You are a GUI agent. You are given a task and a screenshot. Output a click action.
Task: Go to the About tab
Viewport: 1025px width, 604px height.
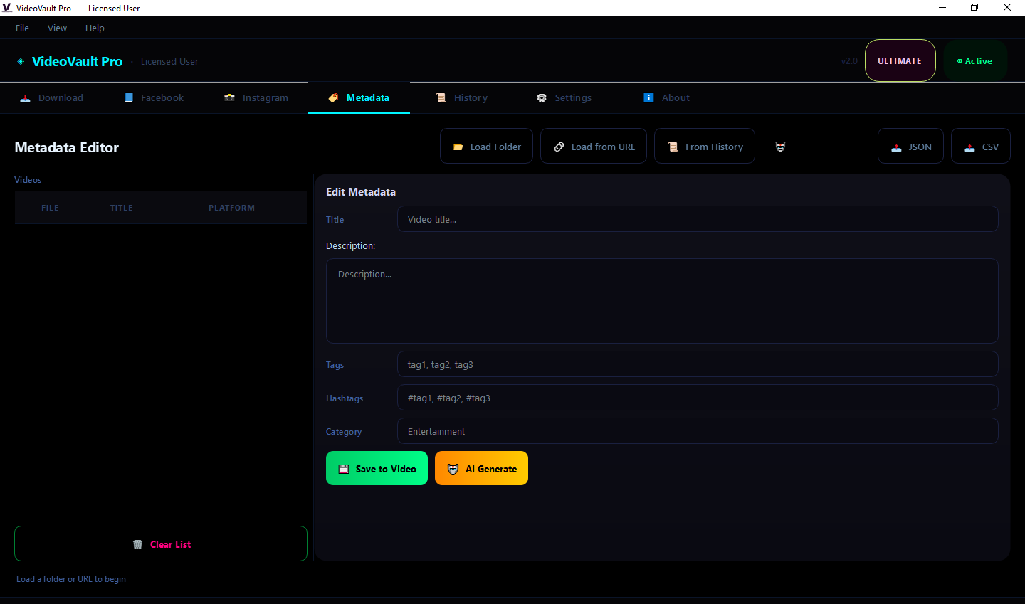click(x=666, y=98)
